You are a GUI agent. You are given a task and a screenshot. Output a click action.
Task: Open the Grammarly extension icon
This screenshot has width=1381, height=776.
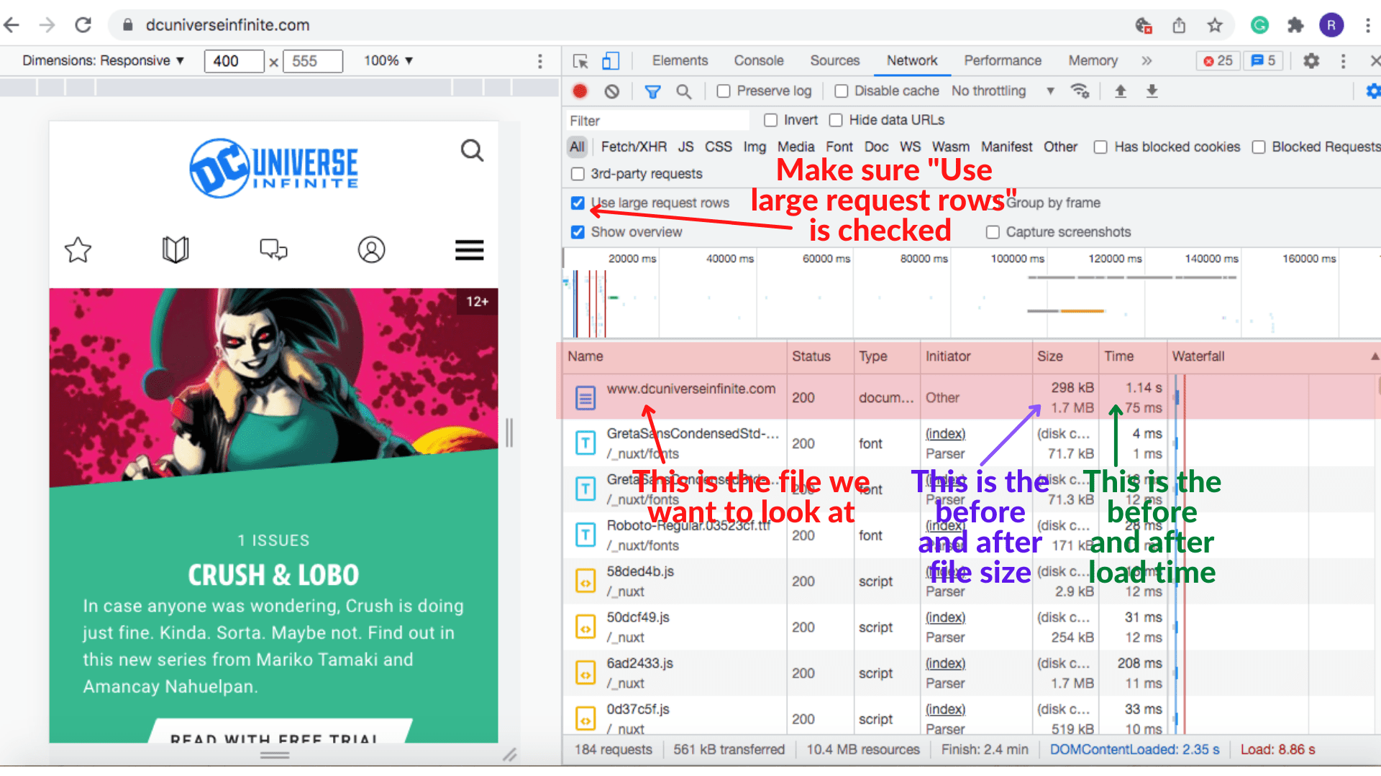tap(1259, 25)
